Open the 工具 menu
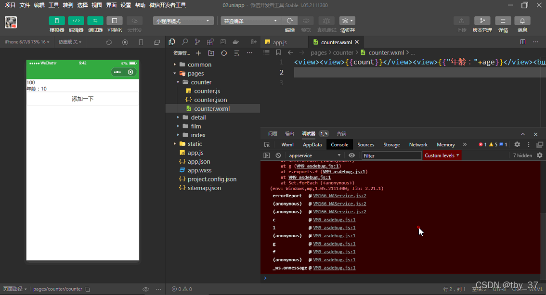Viewport: 546px width, 295px height. pos(53,5)
